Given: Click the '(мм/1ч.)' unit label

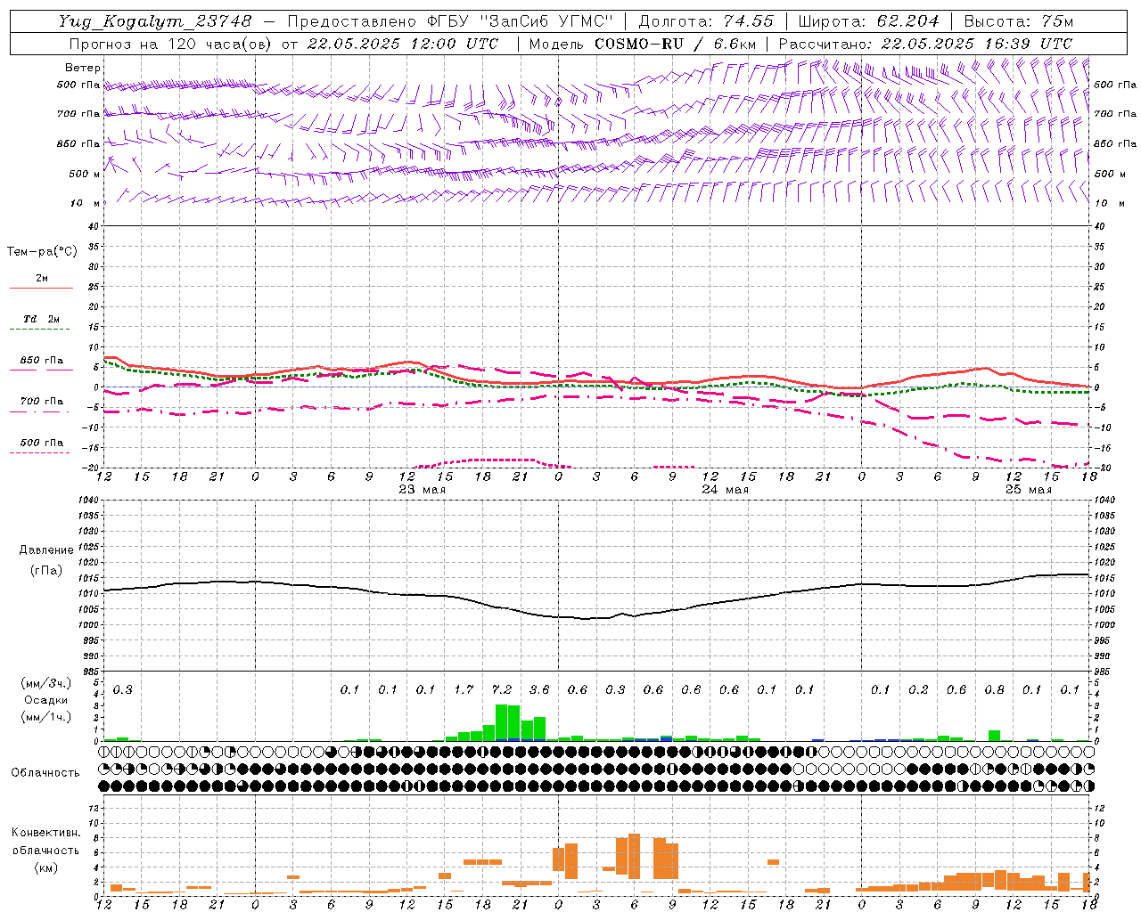Looking at the screenshot, I should tap(46, 717).
